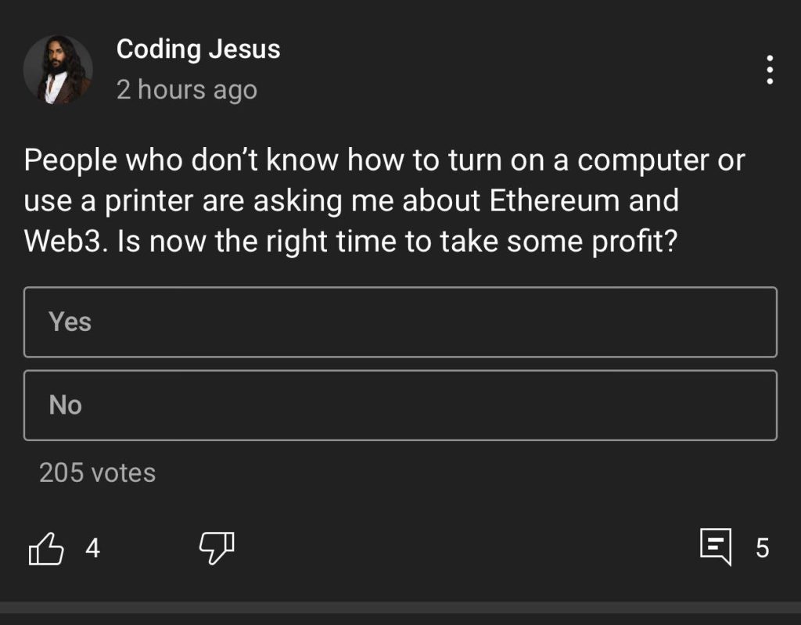Open comments via the comment bubble icon
801x625 pixels.
click(716, 547)
